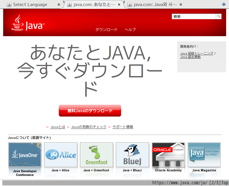Open the Java 認定資格 link

(x=190, y=57)
